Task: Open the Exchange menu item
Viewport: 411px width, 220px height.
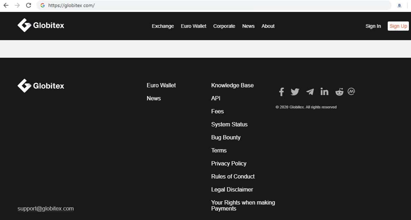Action: 163,26
